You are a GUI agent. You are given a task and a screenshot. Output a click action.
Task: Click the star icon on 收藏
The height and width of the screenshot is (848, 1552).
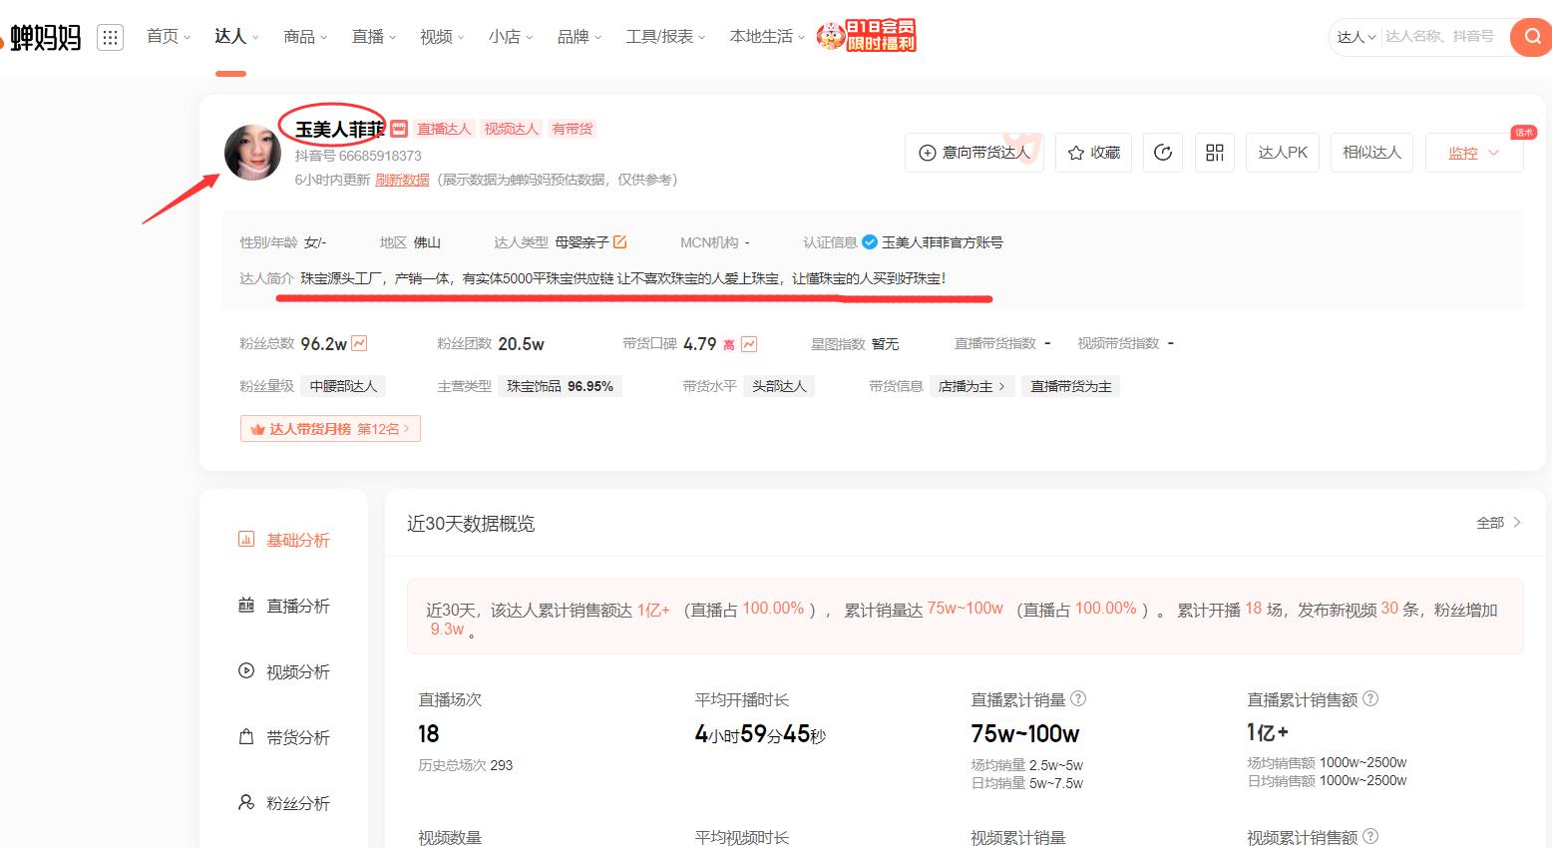pyautogui.click(x=1075, y=153)
